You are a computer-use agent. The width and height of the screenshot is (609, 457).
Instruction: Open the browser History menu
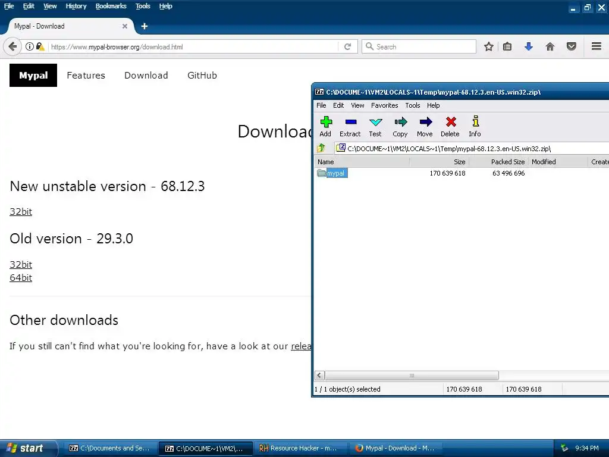(76, 6)
